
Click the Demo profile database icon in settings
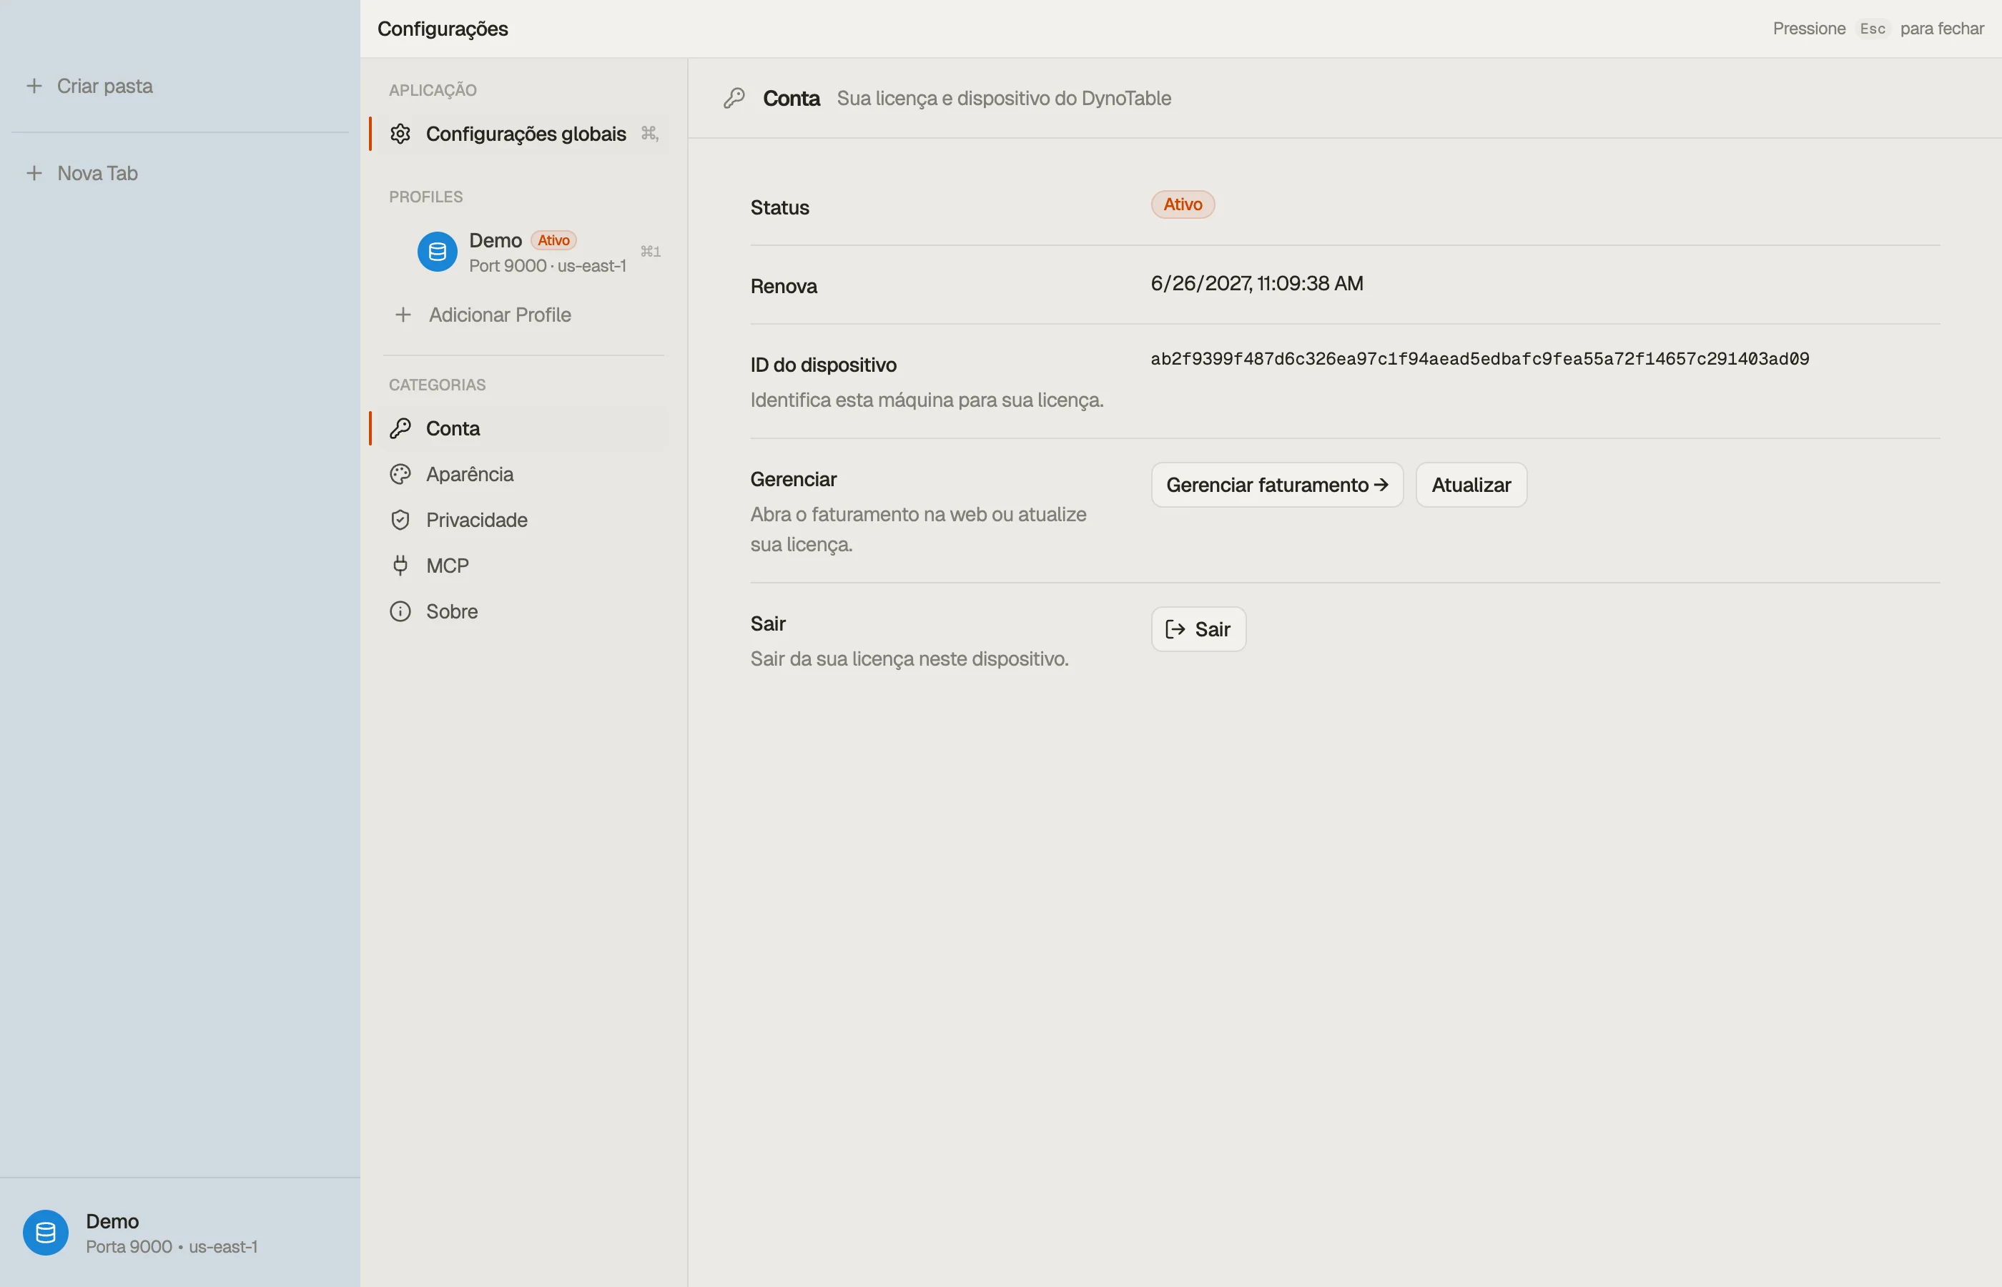437,252
